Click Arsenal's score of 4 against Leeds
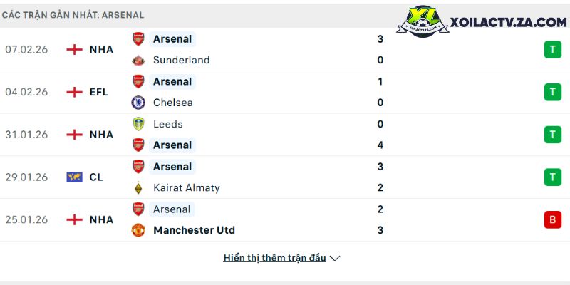570x285 pixels. coord(380,145)
